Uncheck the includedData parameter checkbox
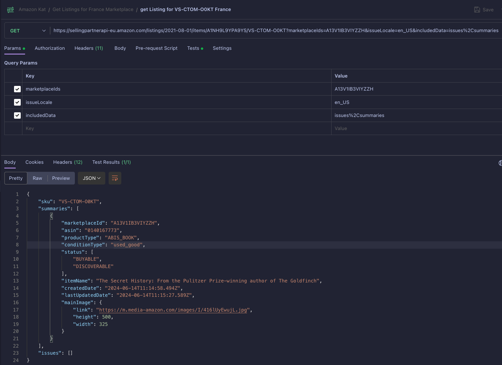The height and width of the screenshot is (365, 502). pyautogui.click(x=17, y=115)
